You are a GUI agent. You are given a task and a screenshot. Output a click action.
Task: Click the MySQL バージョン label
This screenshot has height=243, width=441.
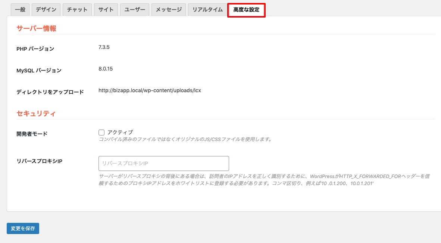pyautogui.click(x=39, y=71)
